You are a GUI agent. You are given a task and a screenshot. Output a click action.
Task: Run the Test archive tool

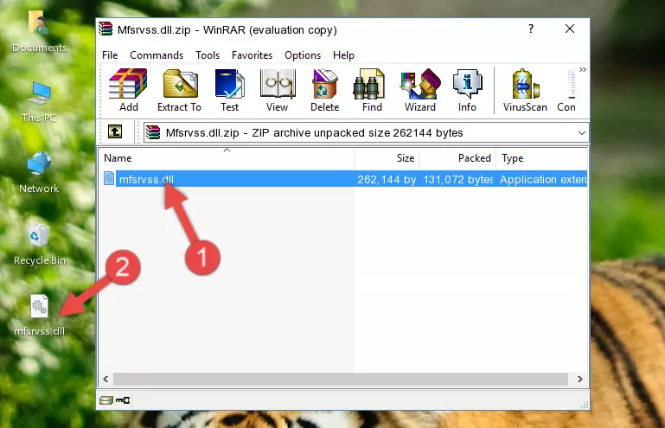click(229, 90)
